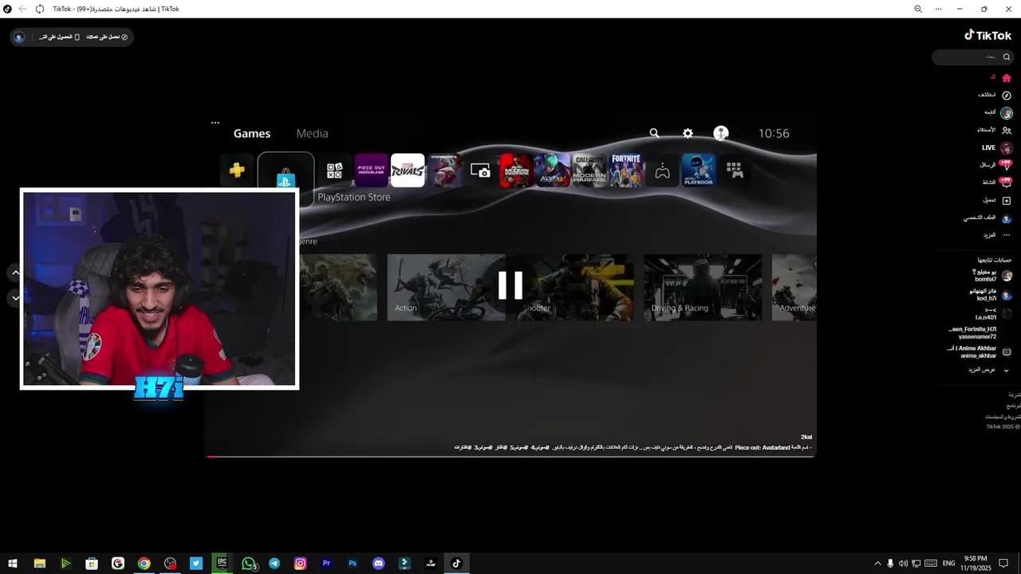Click the Upload plus icon
The width and height of the screenshot is (1021, 574).
point(1007,200)
